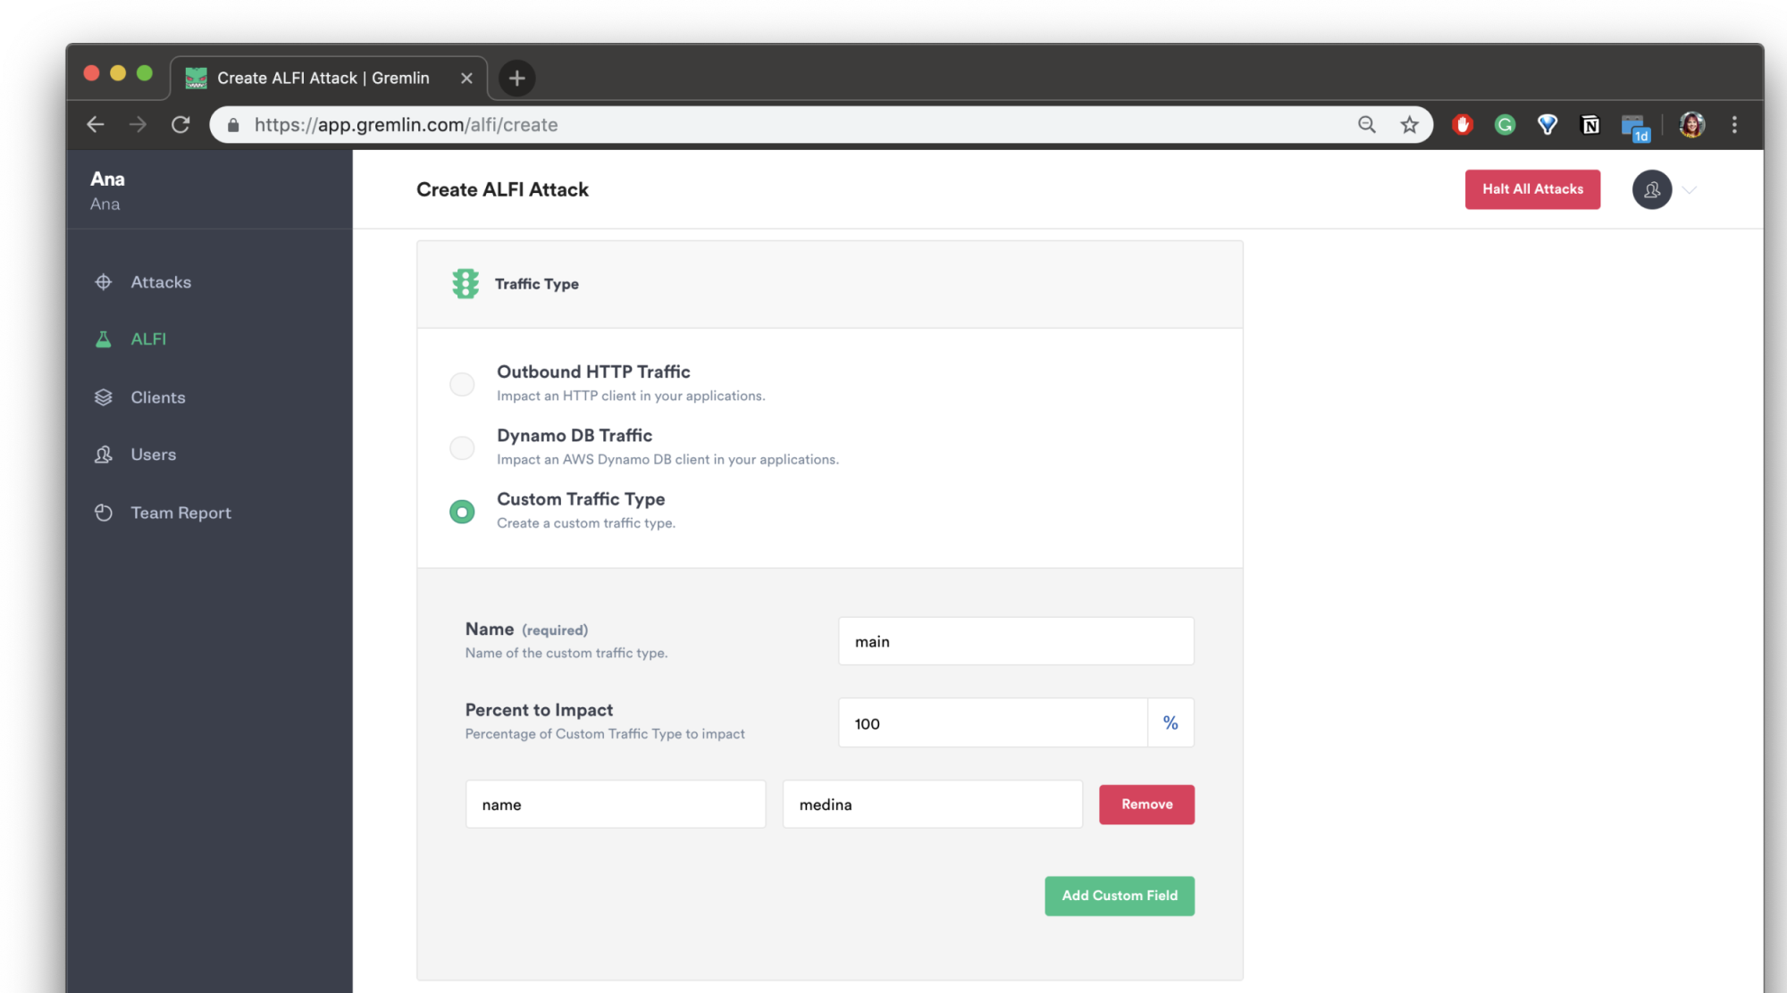Screen dimensions: 1787x993
Task: Click Halt All Attacks button
Action: point(1532,189)
